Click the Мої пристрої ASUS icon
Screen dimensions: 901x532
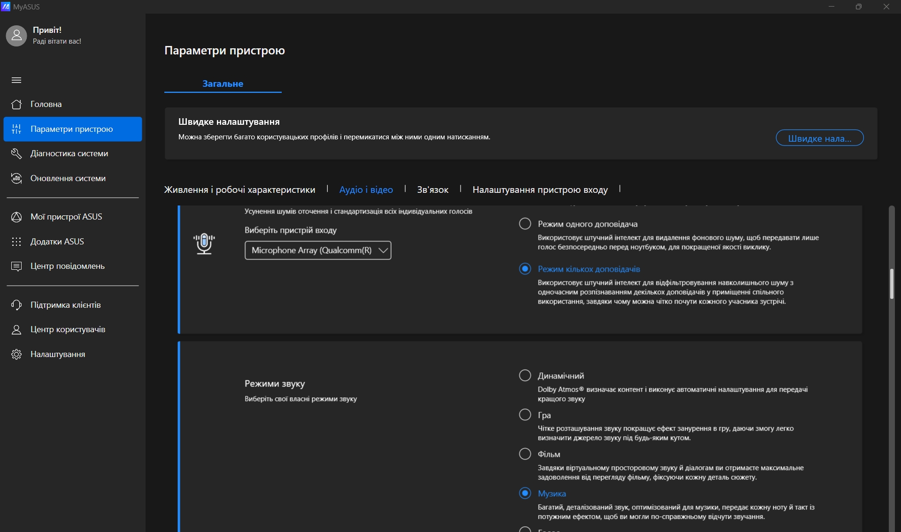point(16,217)
